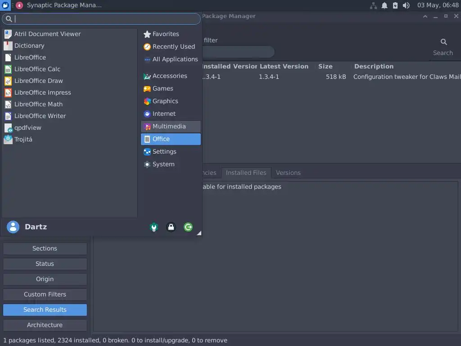
Task: Click the Architecture button
Action: [45, 325]
